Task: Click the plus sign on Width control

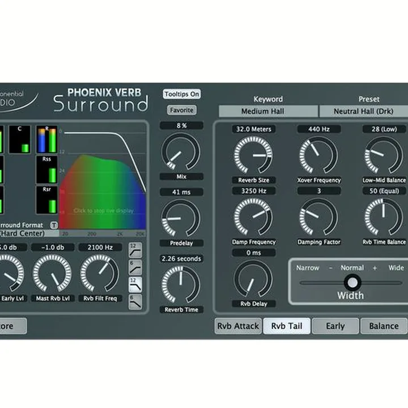Action: (x=375, y=267)
